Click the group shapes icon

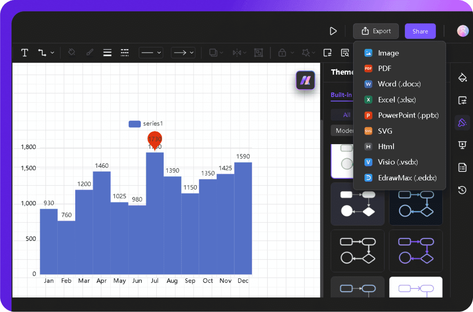pos(259,53)
